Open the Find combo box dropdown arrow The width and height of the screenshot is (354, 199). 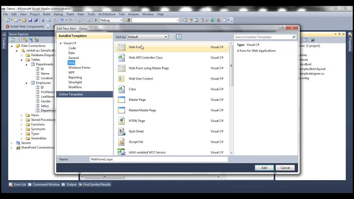tap(178, 20)
